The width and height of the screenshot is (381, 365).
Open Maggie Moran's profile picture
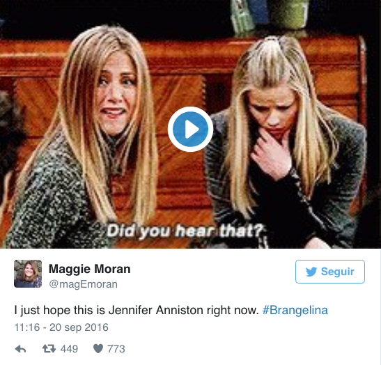click(28, 274)
